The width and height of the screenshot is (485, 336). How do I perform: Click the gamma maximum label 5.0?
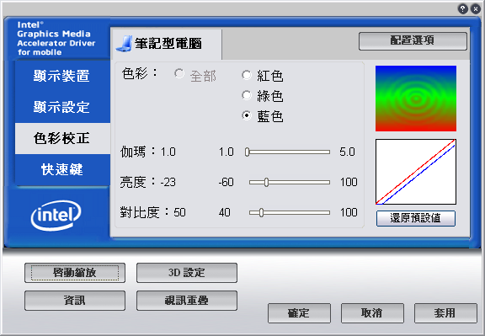(347, 152)
